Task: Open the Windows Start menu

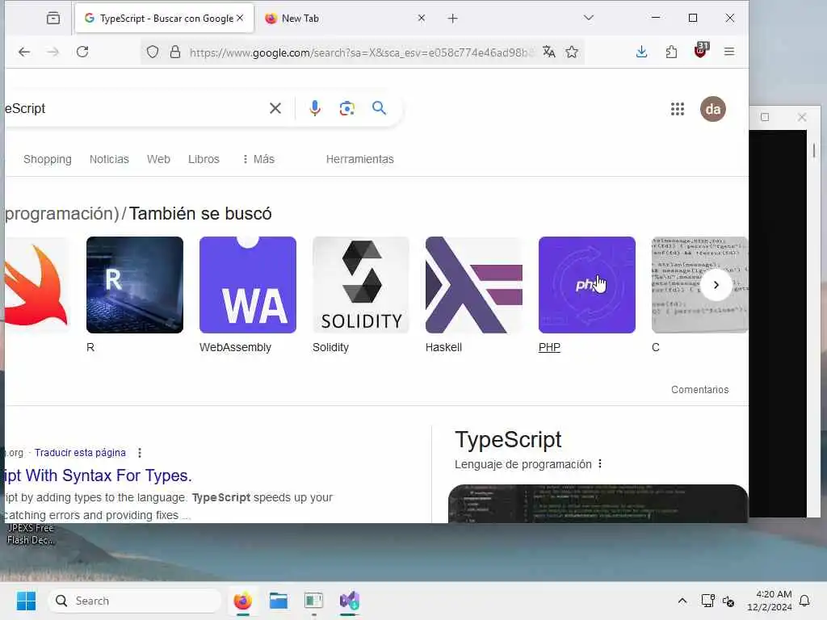Action: click(26, 601)
